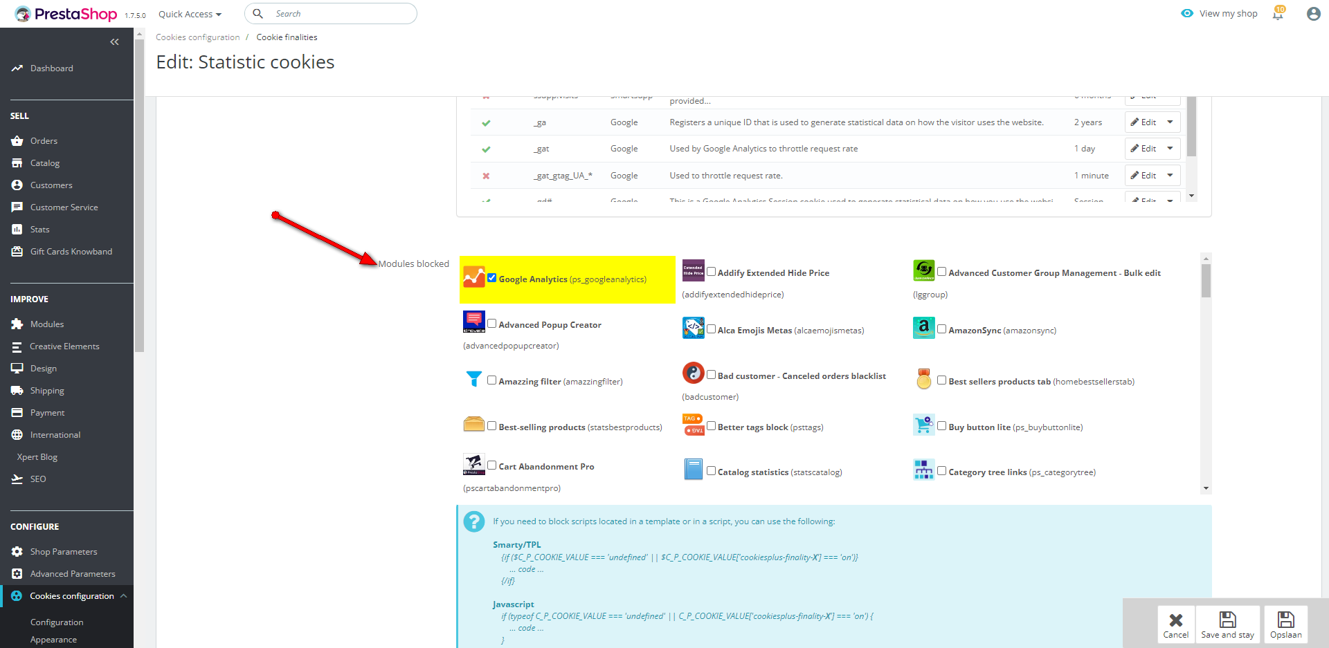Click the Save and stay button
This screenshot has width=1329, height=648.
(1228, 624)
